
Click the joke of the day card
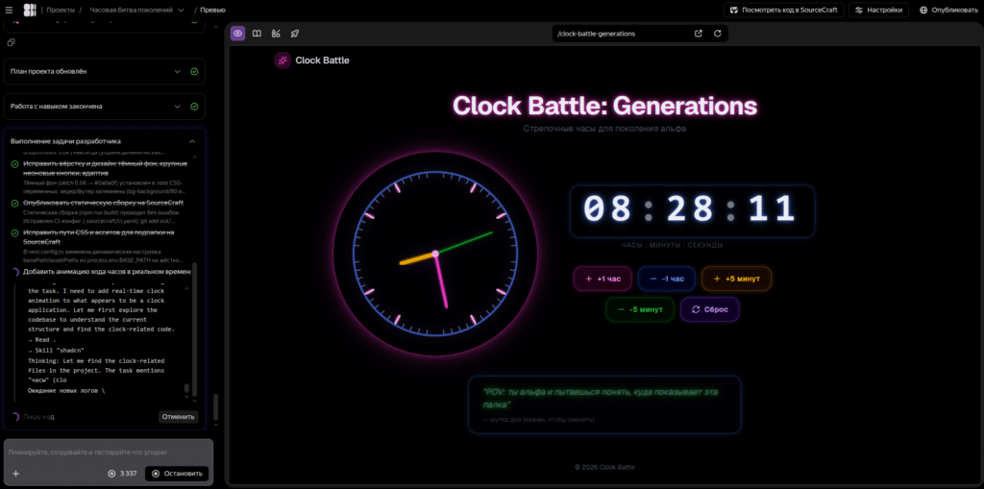click(x=604, y=404)
